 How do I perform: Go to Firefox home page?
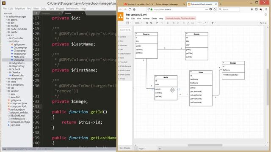click(134, 9)
